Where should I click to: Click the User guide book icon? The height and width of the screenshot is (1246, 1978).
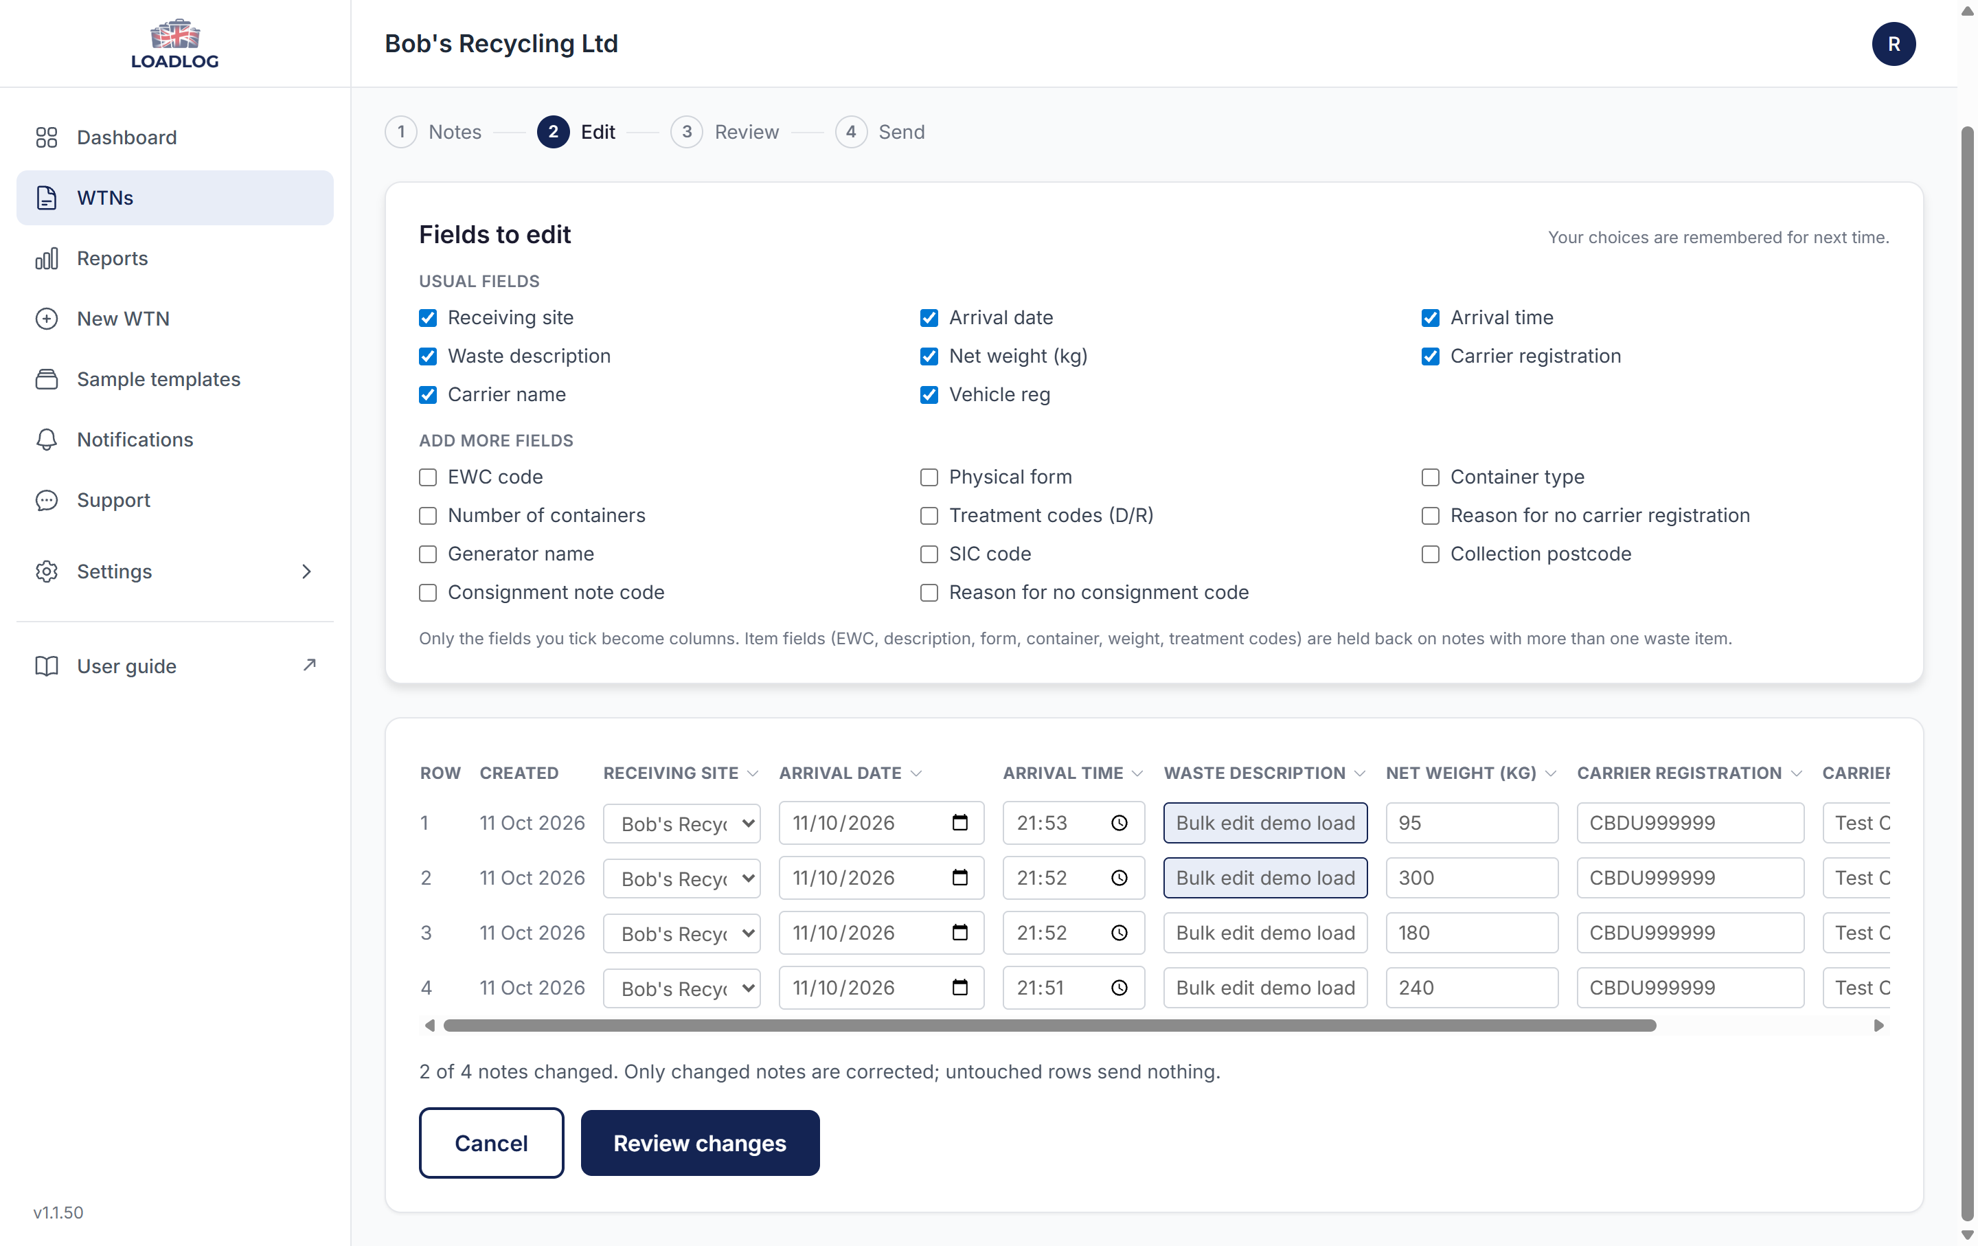[x=47, y=666]
